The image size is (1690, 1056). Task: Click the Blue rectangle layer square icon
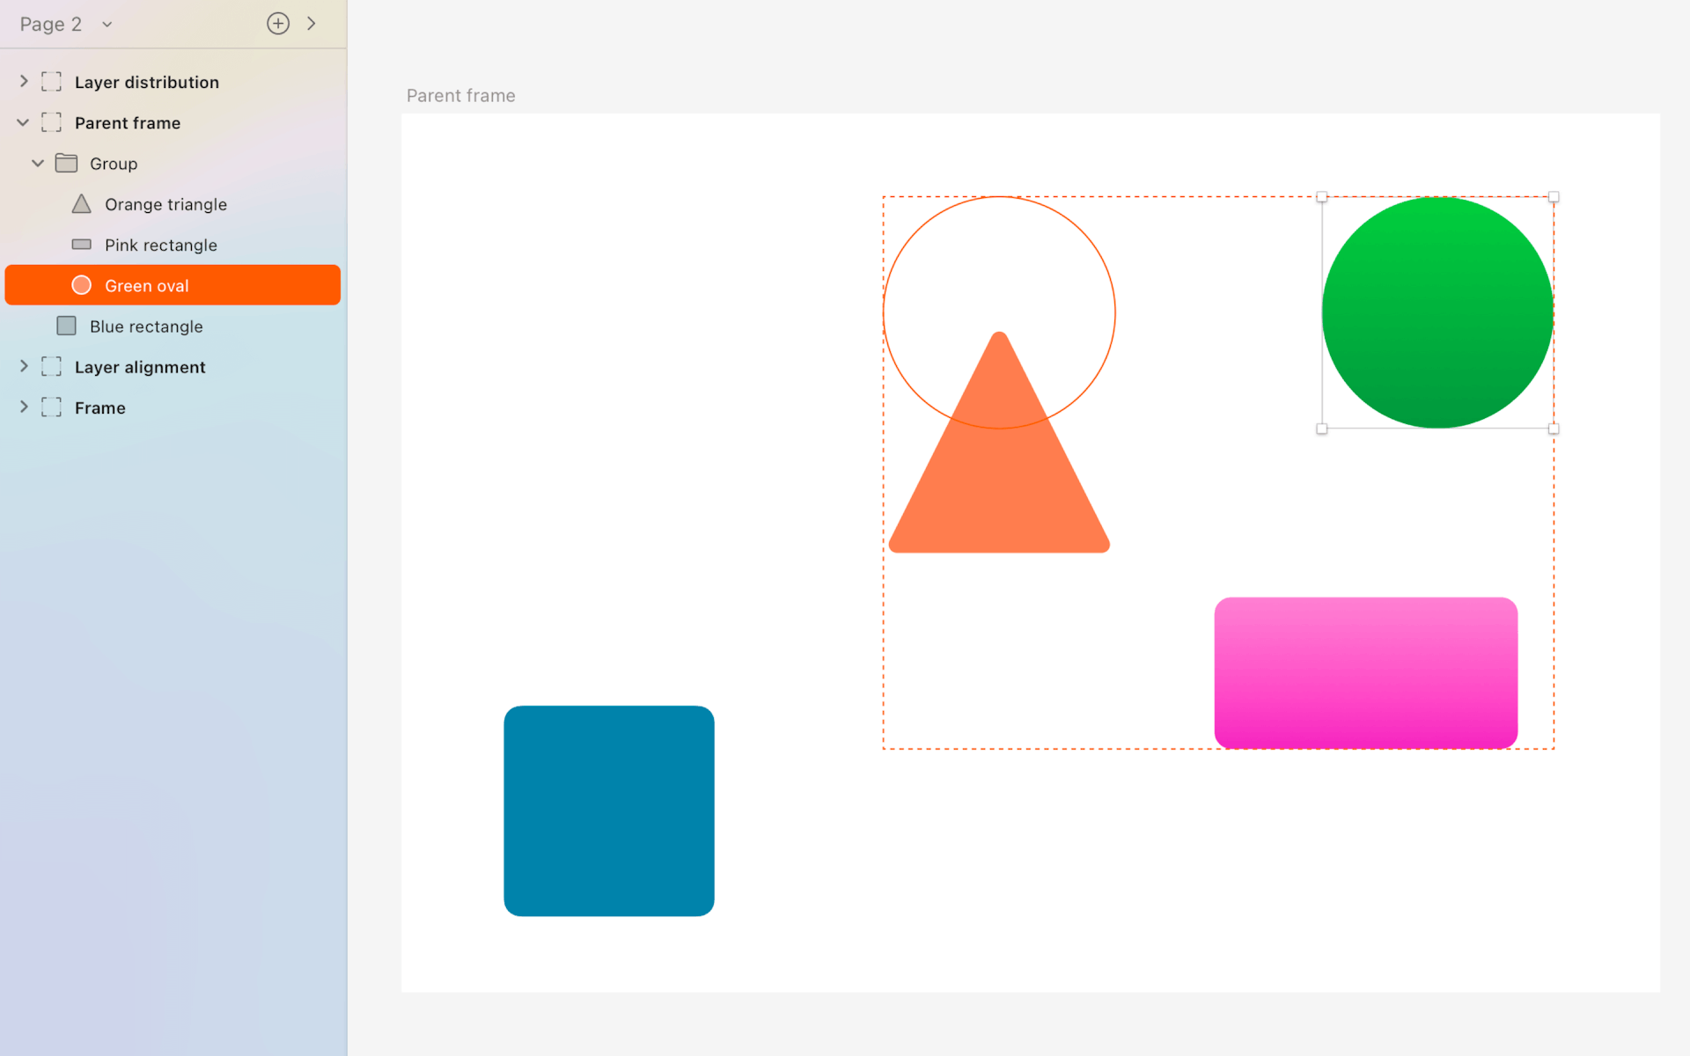click(x=66, y=326)
